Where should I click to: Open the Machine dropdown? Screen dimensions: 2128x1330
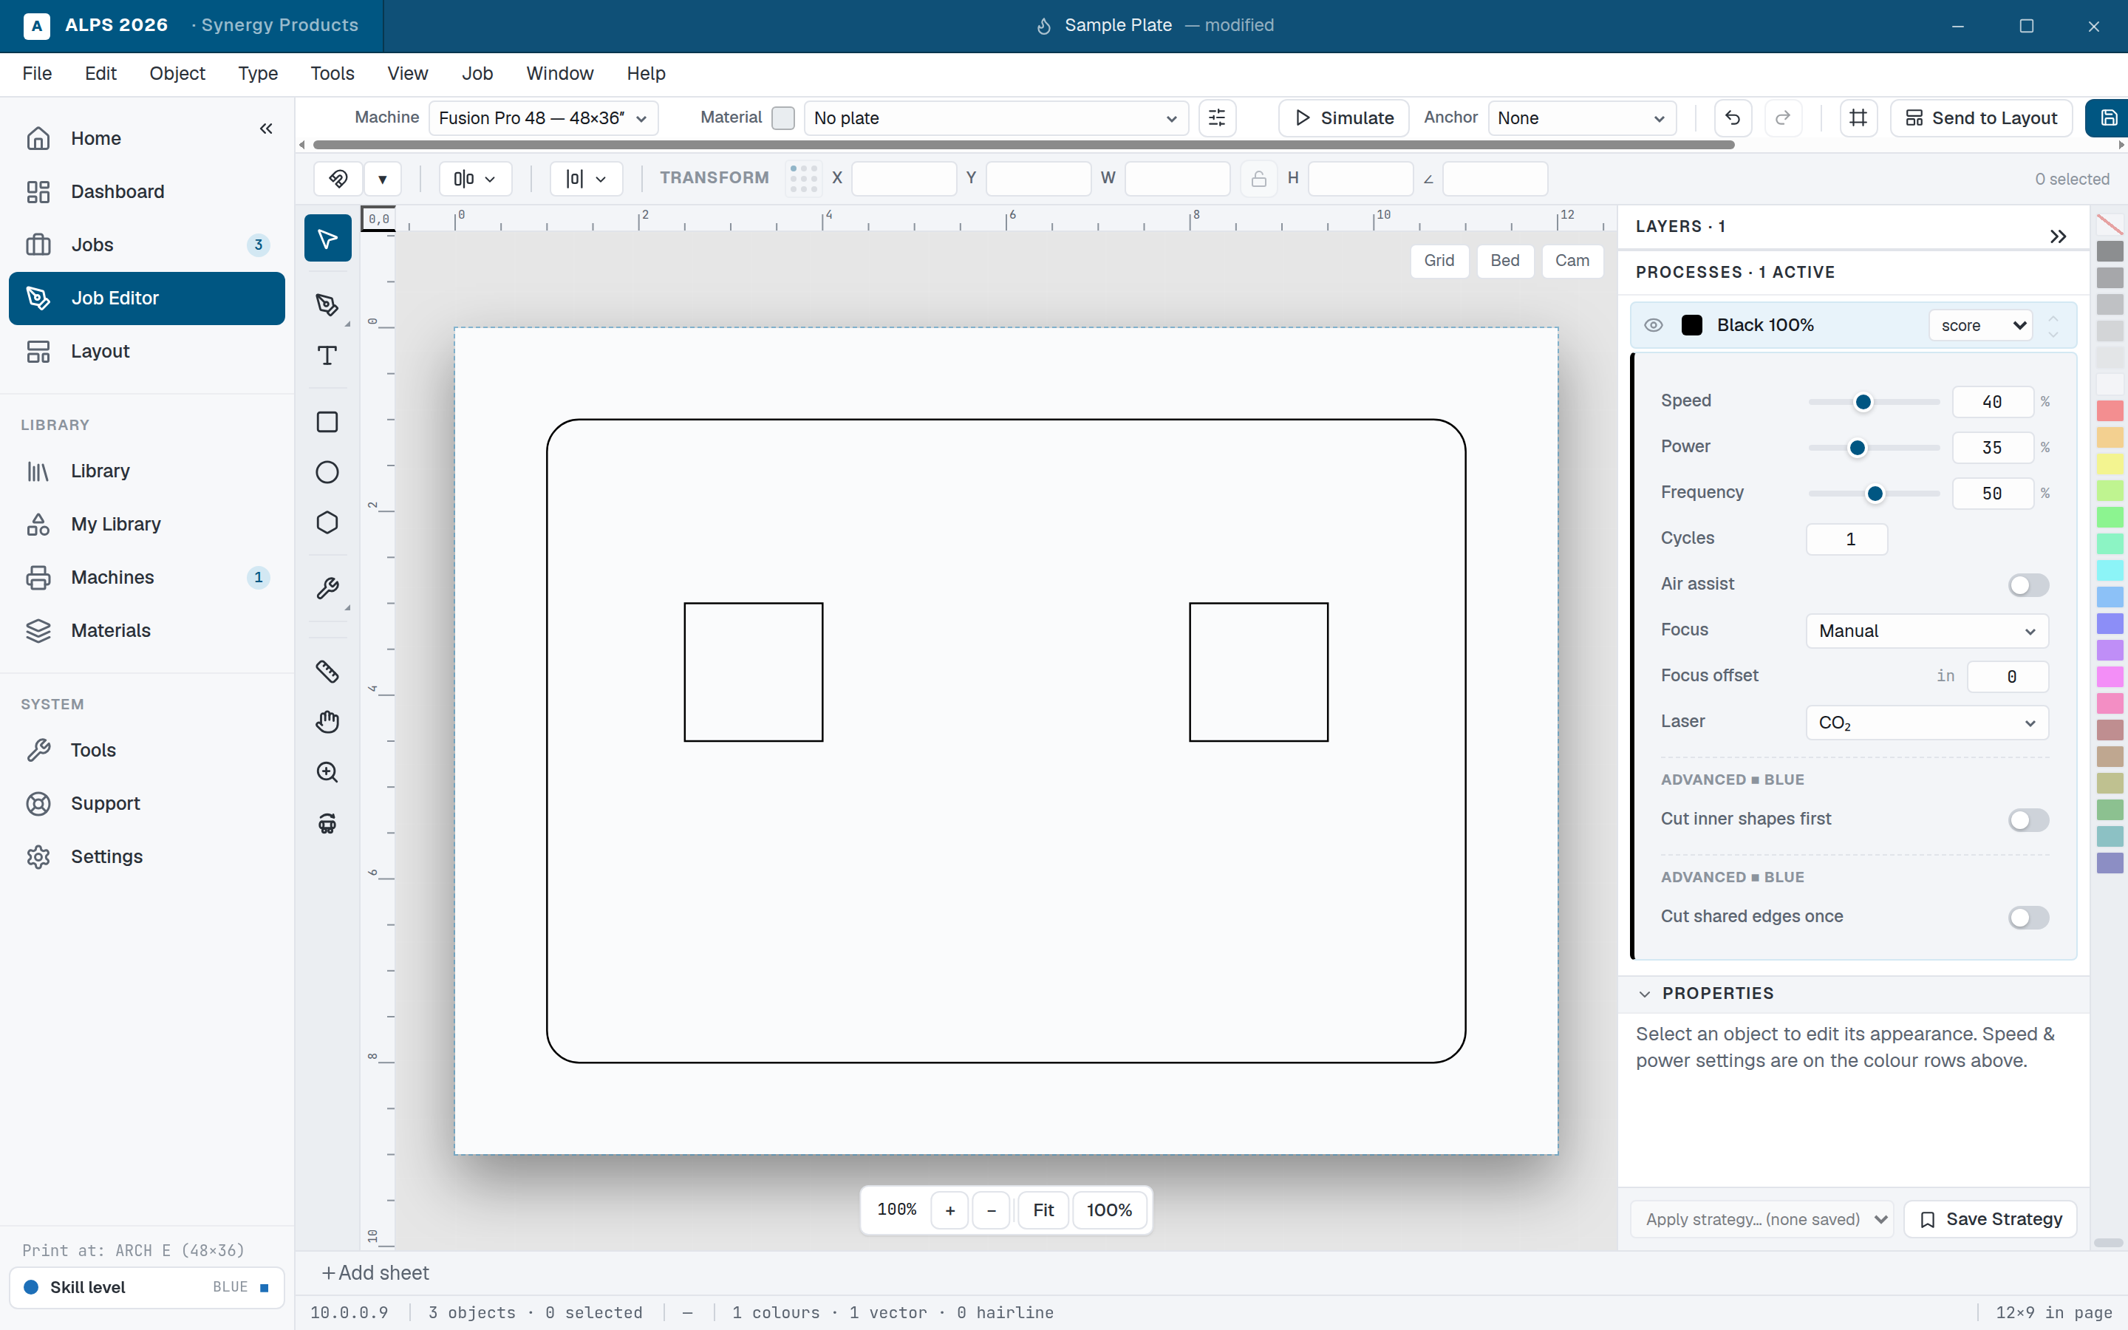pyautogui.click(x=542, y=118)
